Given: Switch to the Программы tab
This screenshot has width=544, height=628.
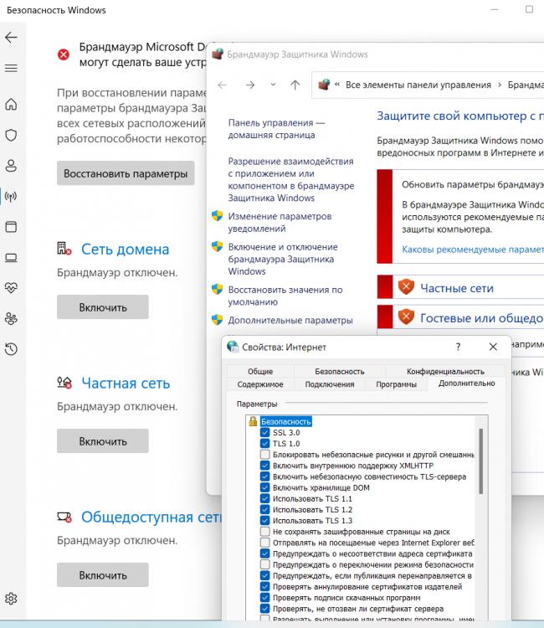Looking at the screenshot, I should pyautogui.click(x=397, y=384).
